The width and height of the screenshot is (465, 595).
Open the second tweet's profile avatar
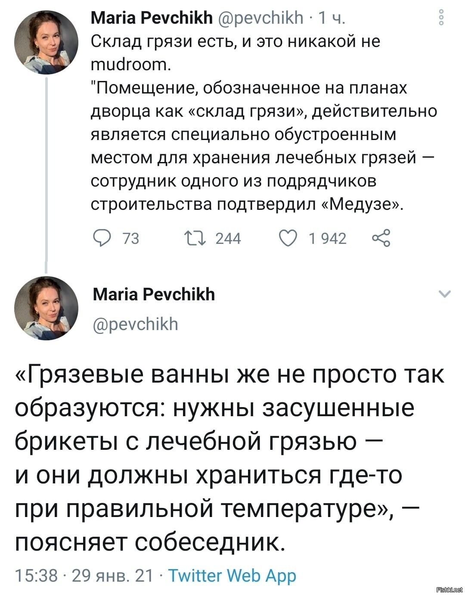click(x=46, y=308)
